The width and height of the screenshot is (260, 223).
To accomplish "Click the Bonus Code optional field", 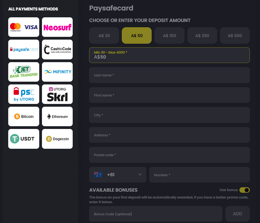I will point(156,214).
